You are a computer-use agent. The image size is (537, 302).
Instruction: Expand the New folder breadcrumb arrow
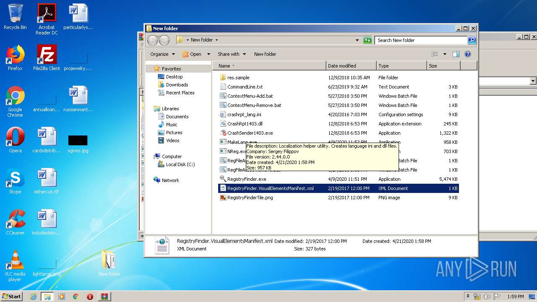(216, 40)
